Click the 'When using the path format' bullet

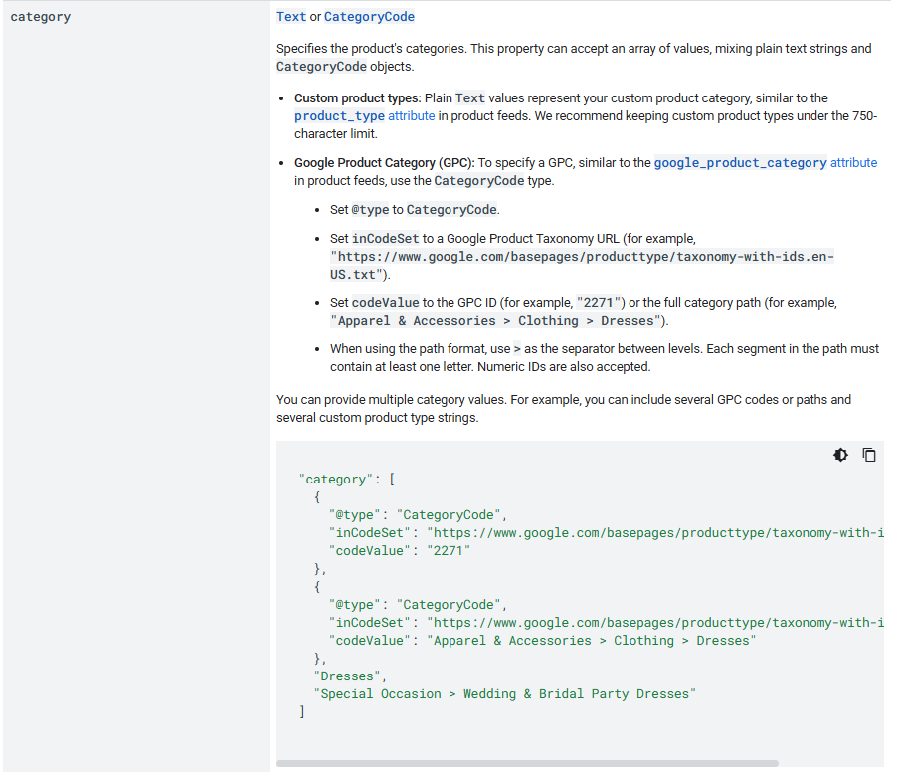coord(605,358)
